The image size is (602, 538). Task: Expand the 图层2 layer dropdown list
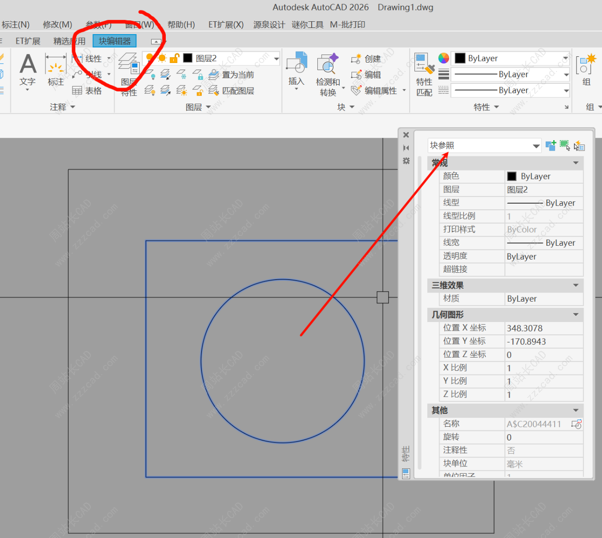pos(276,58)
